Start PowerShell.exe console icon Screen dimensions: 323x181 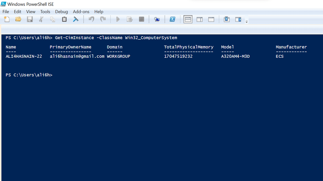(172, 19)
